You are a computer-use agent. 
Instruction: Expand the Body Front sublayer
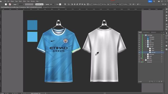coord(146,43)
